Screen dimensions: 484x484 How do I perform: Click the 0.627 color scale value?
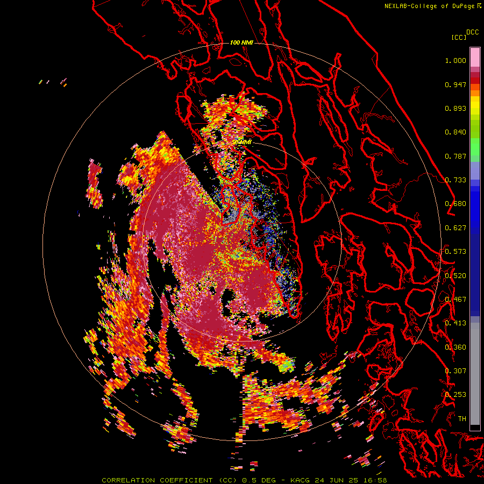[455, 228]
